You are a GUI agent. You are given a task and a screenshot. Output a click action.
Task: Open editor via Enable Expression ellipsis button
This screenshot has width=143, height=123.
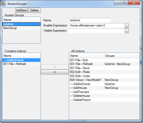point(127,26)
